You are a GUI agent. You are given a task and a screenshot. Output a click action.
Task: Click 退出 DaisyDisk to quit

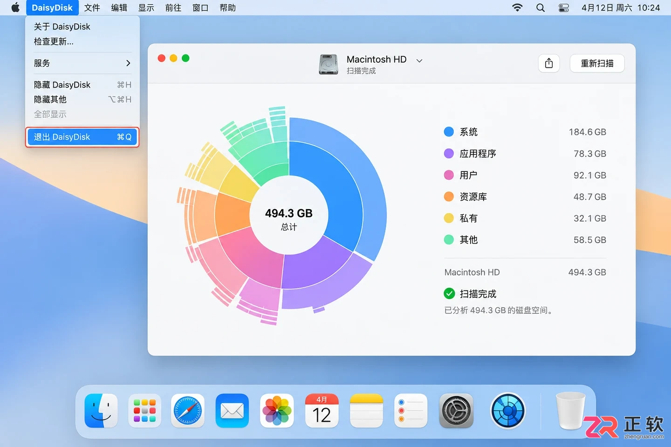click(82, 137)
